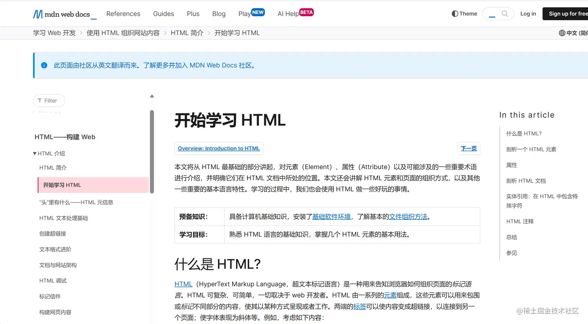The image size is (588, 324).
Task: Click the 预备知识 table header cell
Action: 199,217
